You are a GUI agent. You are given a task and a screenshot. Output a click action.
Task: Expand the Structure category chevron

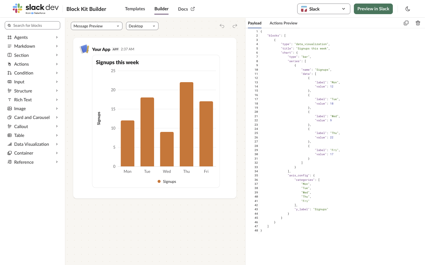click(57, 91)
